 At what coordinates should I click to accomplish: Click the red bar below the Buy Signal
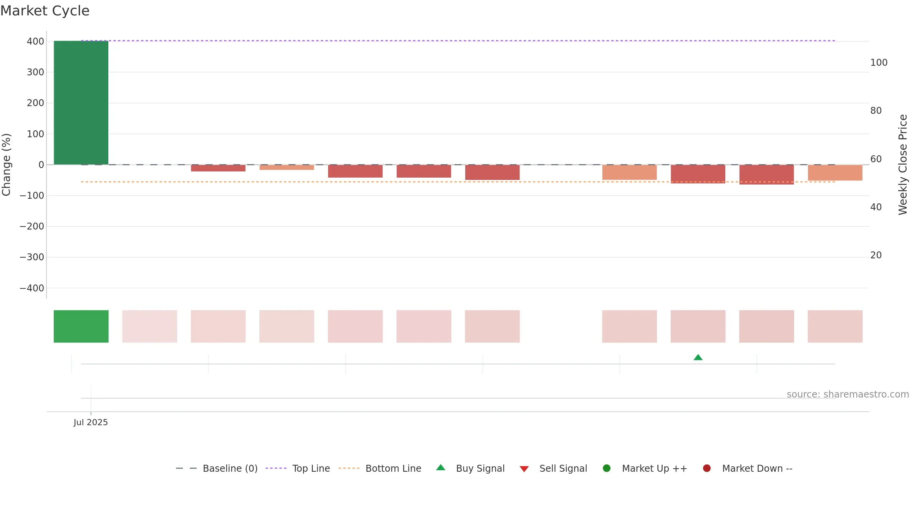click(x=698, y=174)
